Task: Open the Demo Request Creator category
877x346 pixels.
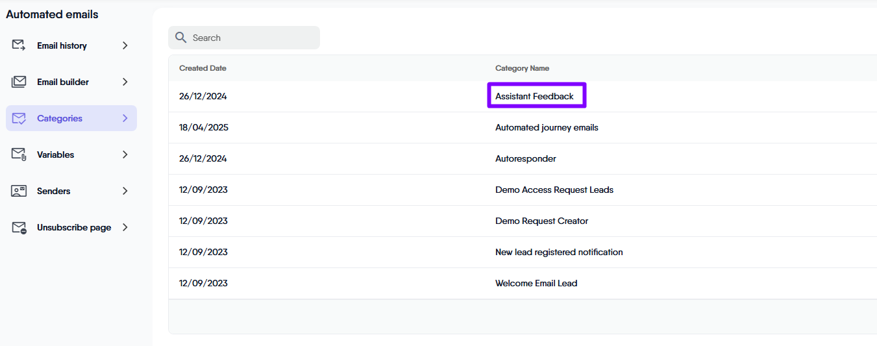Action: pyautogui.click(x=541, y=221)
